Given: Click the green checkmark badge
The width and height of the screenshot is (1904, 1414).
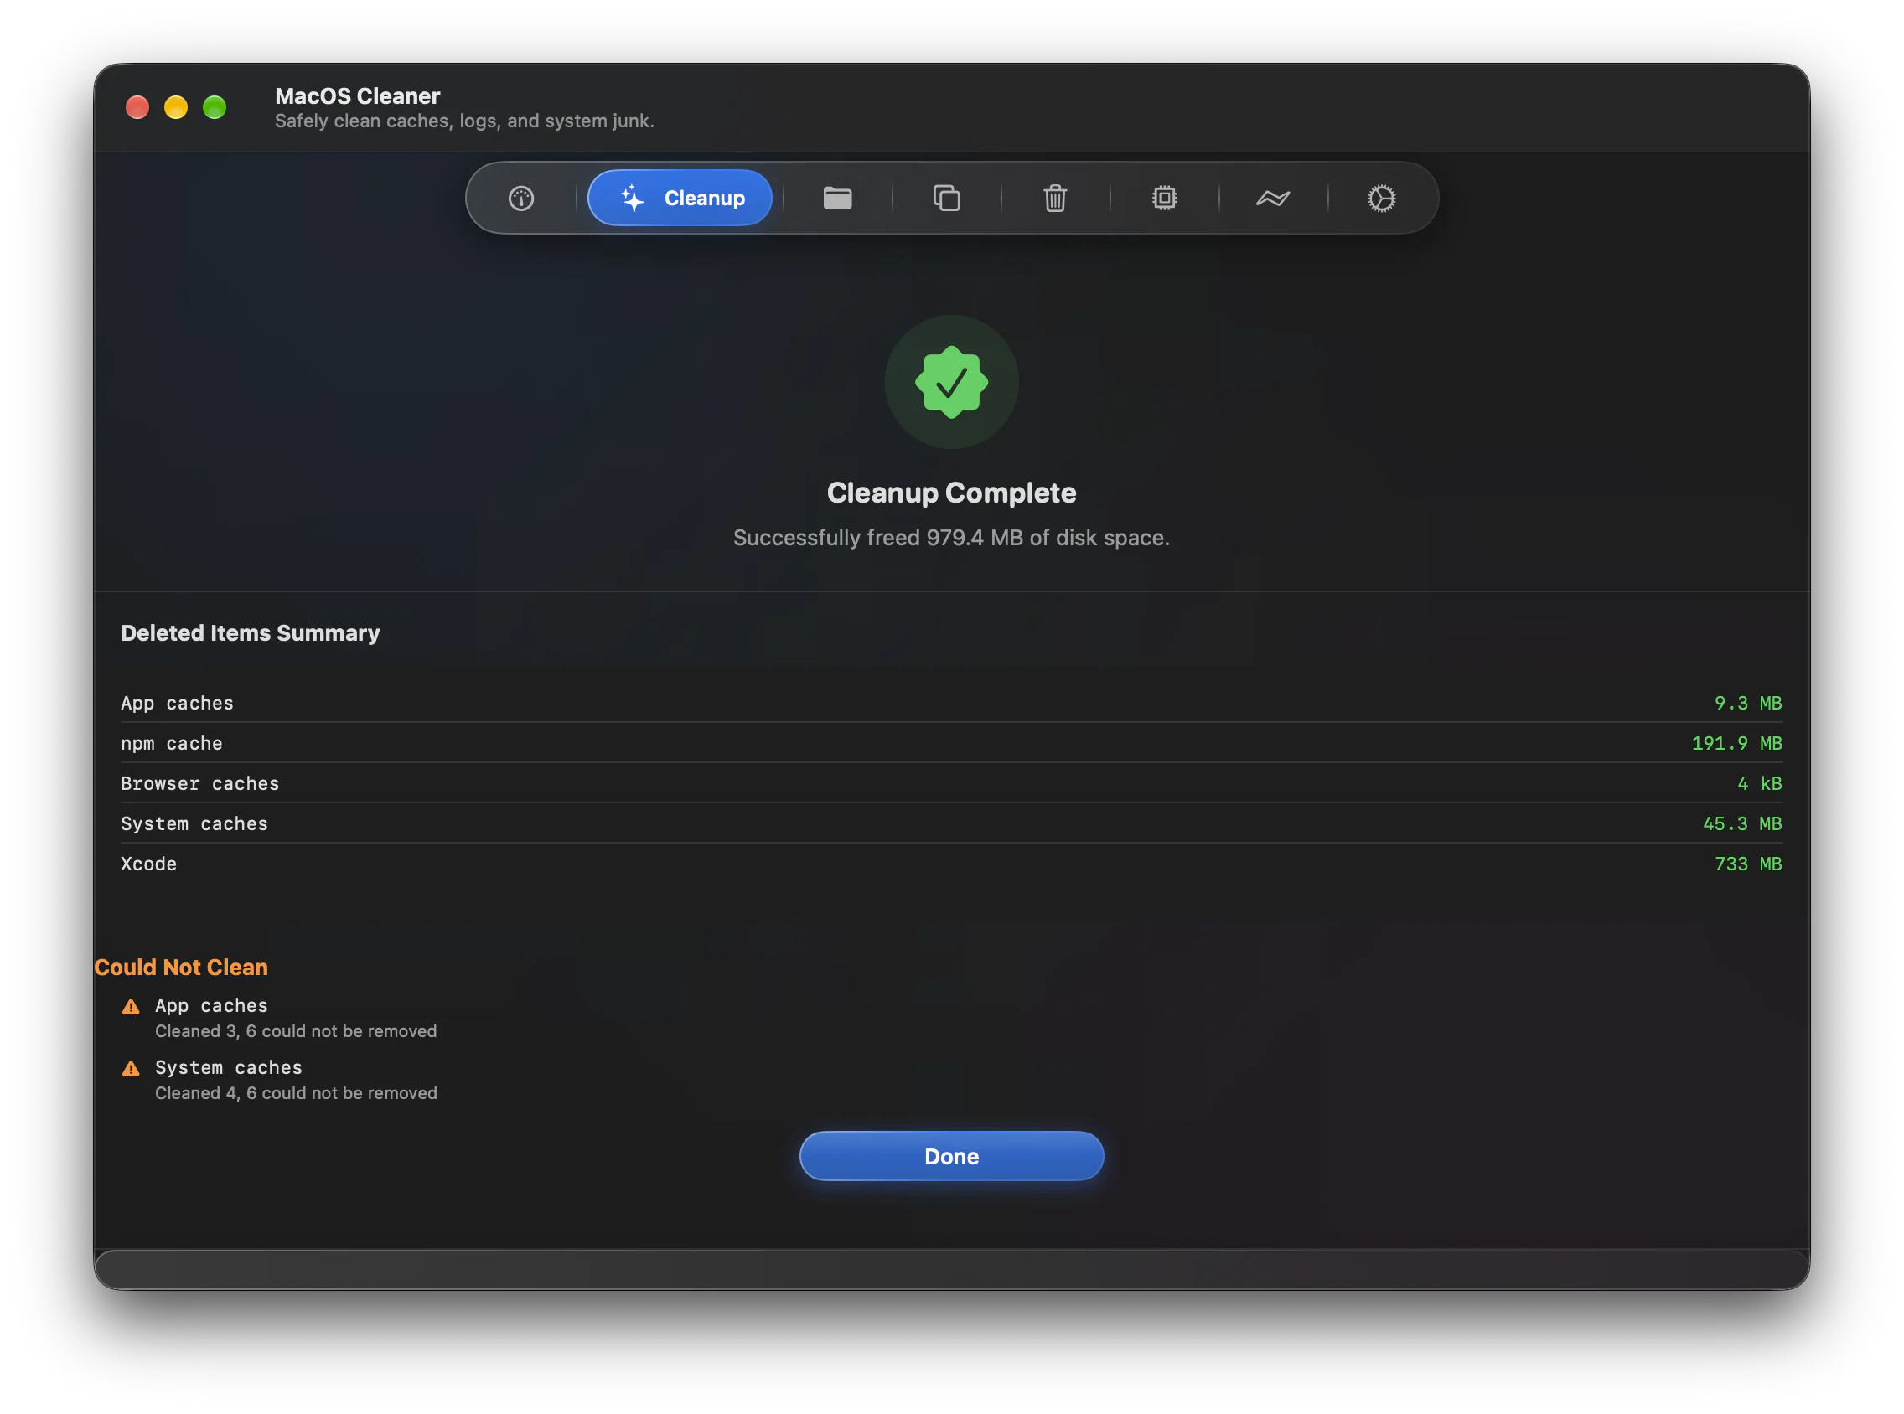Looking at the screenshot, I should tap(951, 382).
